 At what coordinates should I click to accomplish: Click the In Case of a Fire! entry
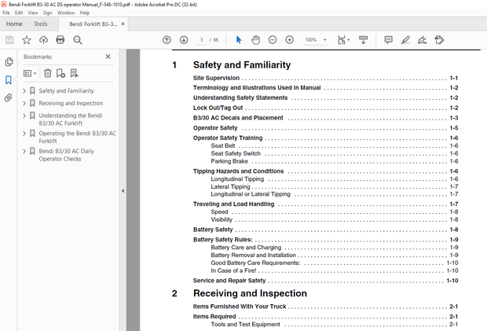(233, 270)
